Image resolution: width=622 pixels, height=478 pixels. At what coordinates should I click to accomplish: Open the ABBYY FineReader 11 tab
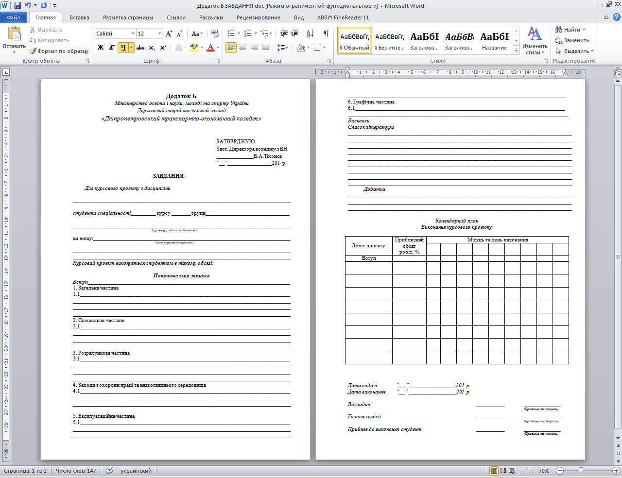coord(343,17)
